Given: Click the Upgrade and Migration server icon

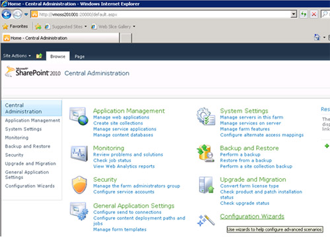Looking at the screenshot, I should tap(207, 185).
